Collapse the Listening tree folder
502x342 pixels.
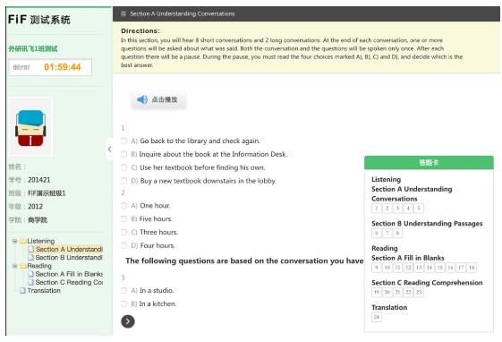click(14, 241)
